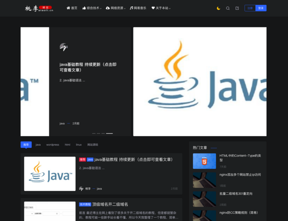
Task: Select the third carousel indicator dash
Action: point(103,133)
